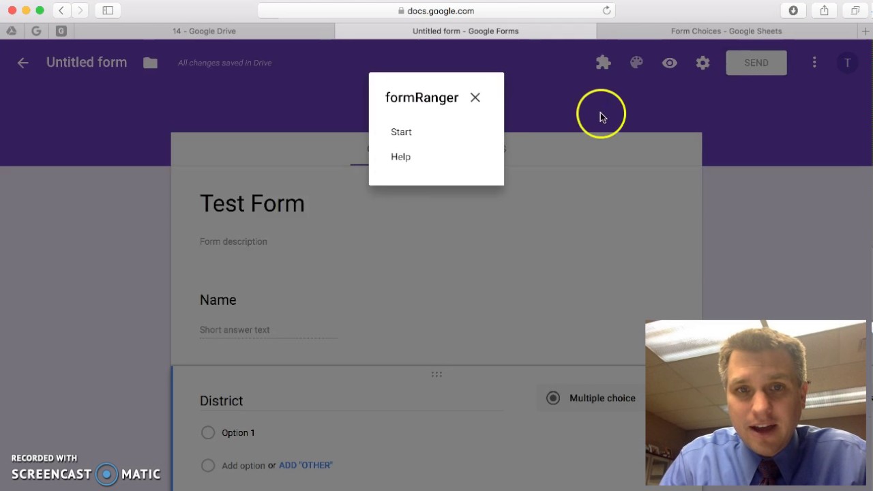This screenshot has height=491, width=873.
Task: Open the more options vertical dots
Action: click(814, 63)
